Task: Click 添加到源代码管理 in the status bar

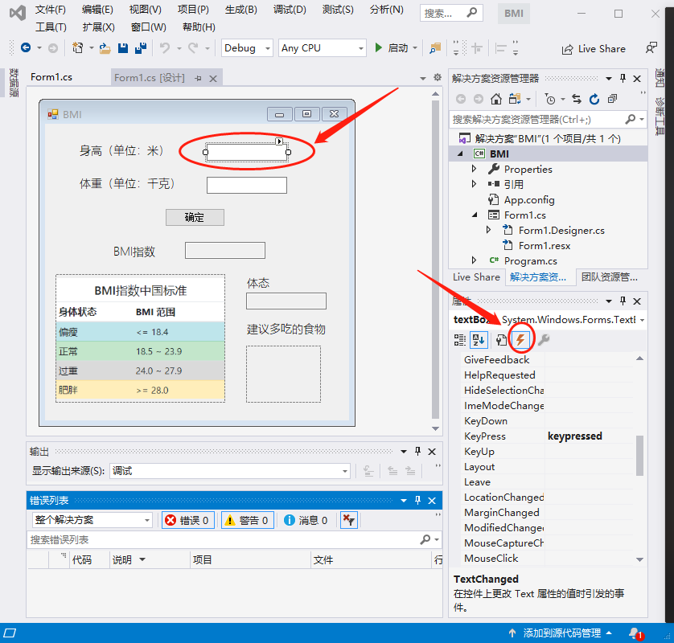Action: [x=563, y=633]
